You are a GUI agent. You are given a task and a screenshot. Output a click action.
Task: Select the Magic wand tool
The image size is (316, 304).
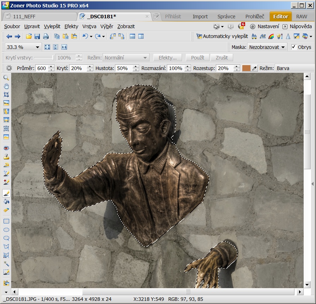click(x=6, y=264)
